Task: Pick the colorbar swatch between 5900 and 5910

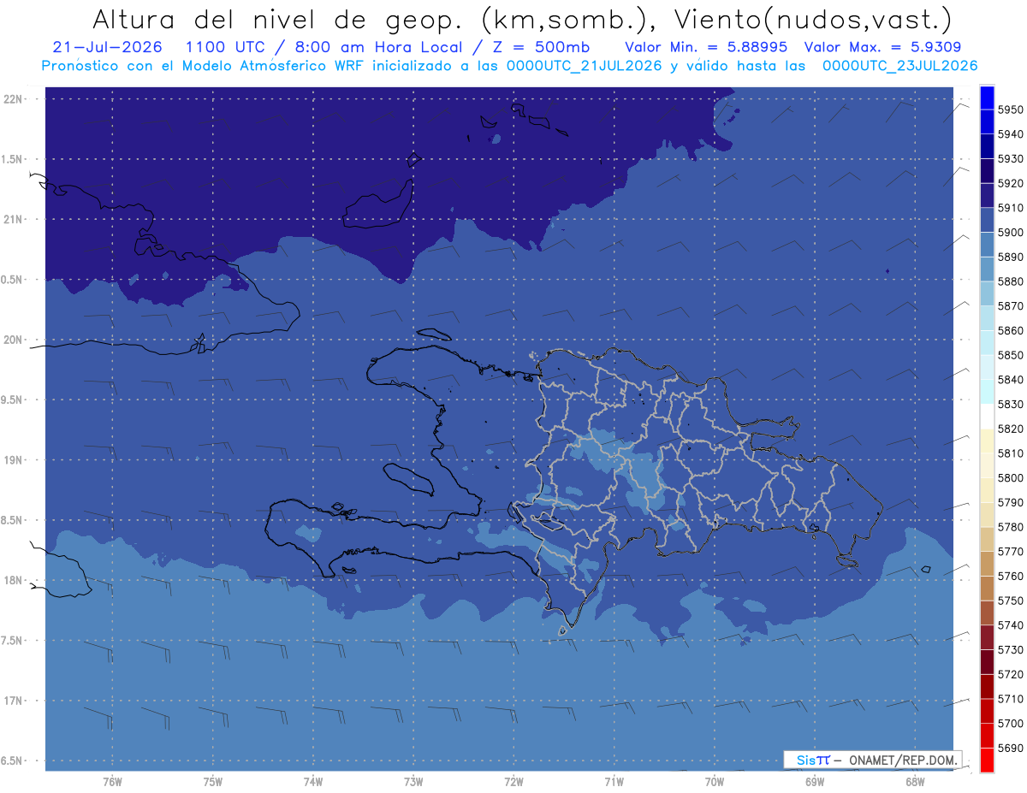Action: (986, 221)
